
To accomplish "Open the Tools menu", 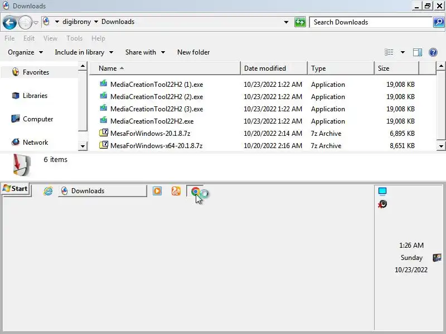I will [x=74, y=38].
